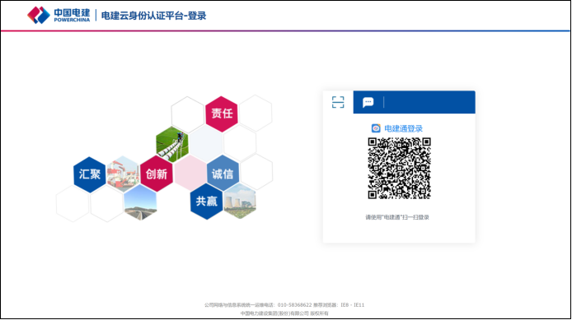Screen dimensions: 572x320
Task: Click the 电建通登录 title text
Action: coord(403,128)
